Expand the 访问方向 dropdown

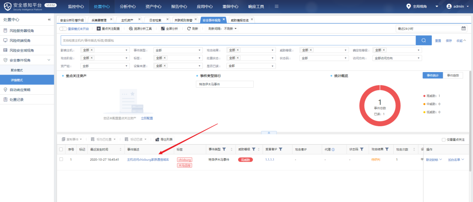397,58
